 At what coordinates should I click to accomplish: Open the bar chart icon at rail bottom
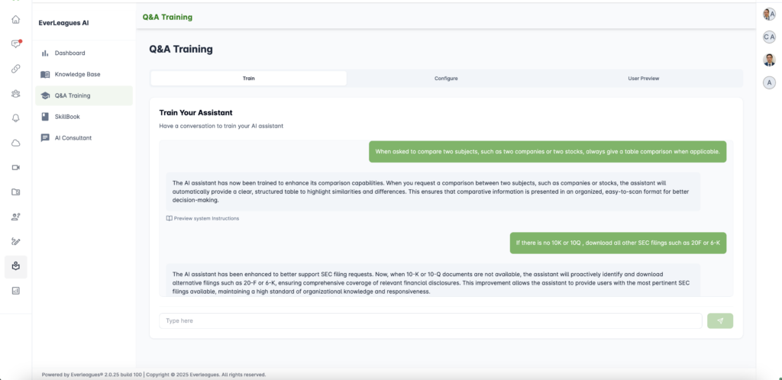click(x=15, y=291)
